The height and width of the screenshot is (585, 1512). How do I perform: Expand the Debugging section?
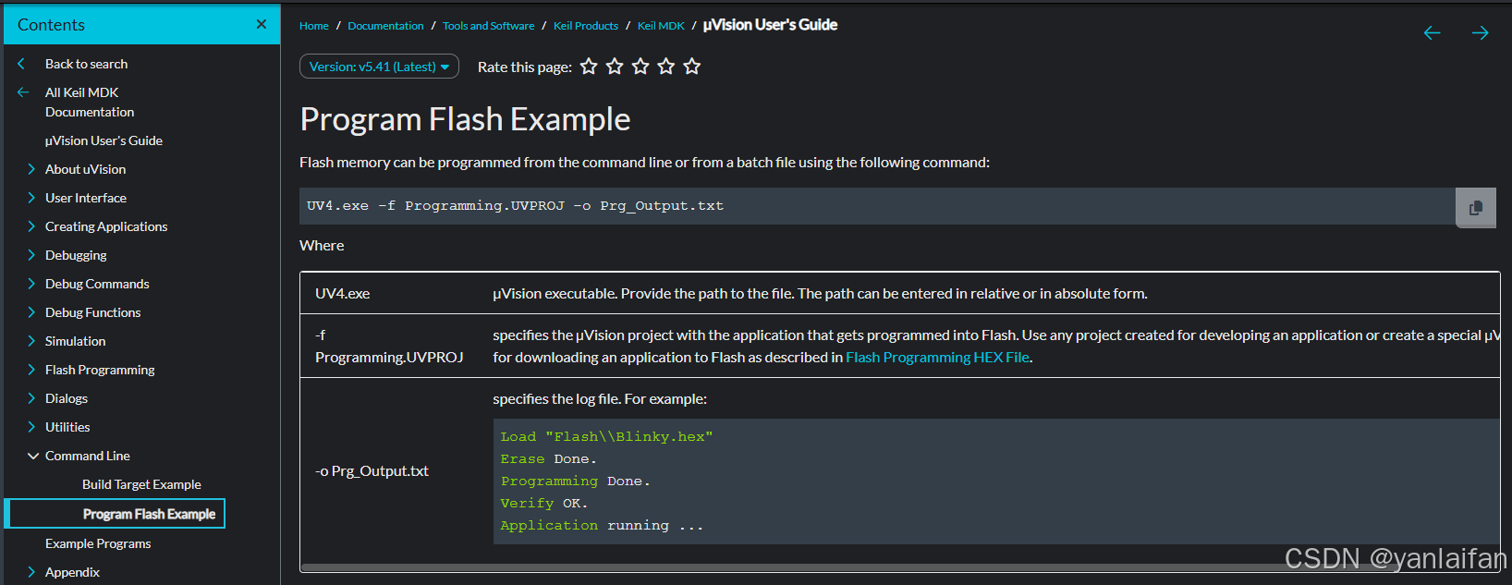[31, 255]
